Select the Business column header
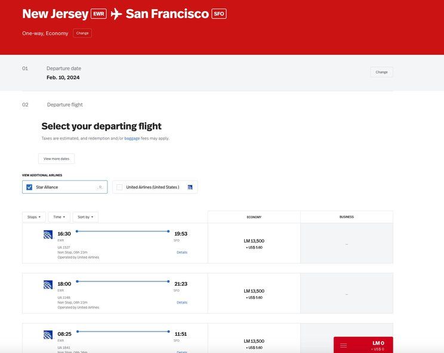 coord(346,217)
